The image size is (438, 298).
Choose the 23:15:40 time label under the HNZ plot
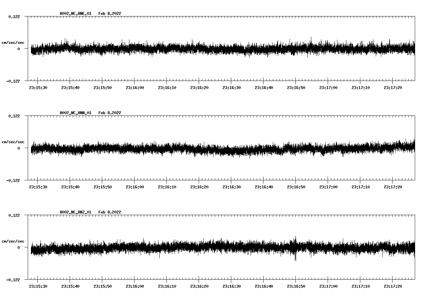click(70, 286)
